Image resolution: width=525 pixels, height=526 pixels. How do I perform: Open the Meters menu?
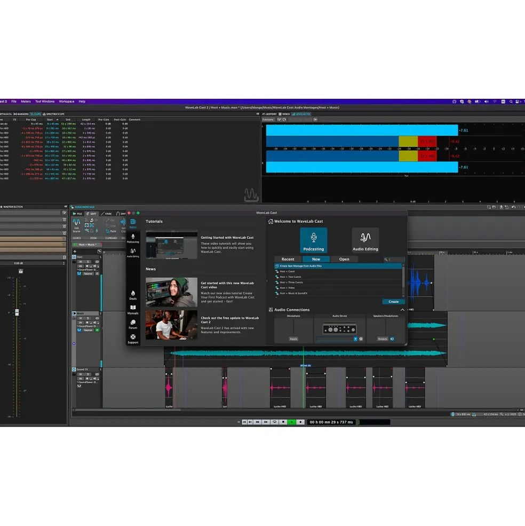click(26, 101)
